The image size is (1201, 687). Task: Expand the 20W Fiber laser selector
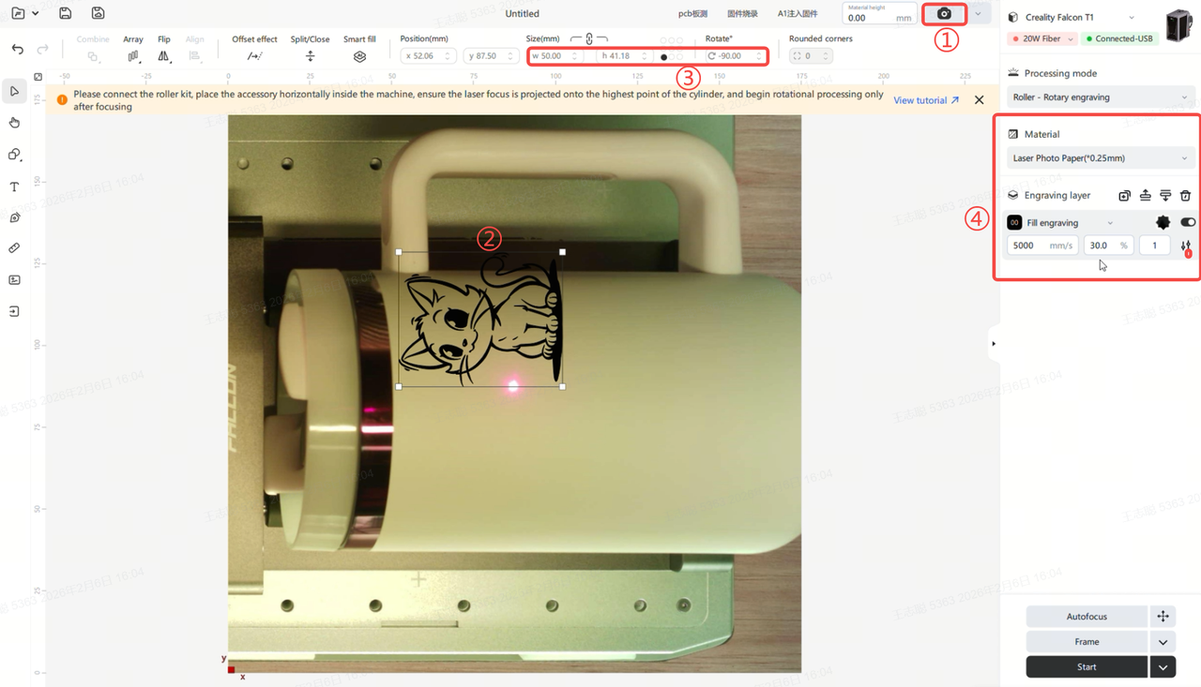click(x=1042, y=38)
